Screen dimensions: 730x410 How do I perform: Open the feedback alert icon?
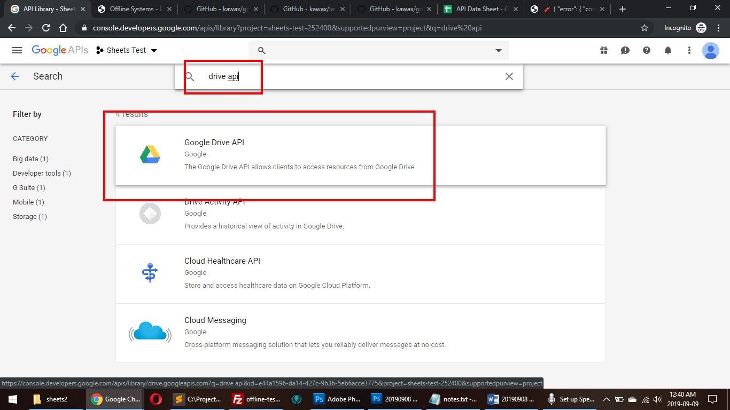pos(625,50)
